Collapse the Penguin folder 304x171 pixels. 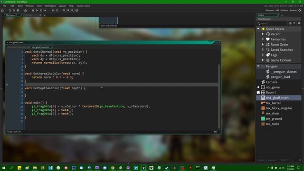258,66
